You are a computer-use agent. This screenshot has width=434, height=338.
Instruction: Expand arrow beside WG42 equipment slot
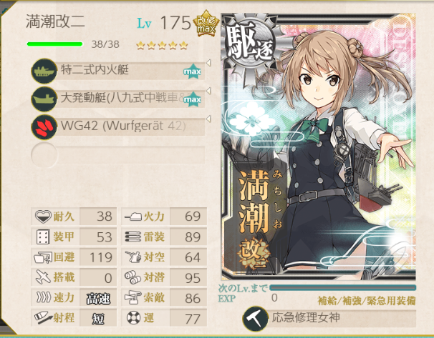[x=208, y=119]
